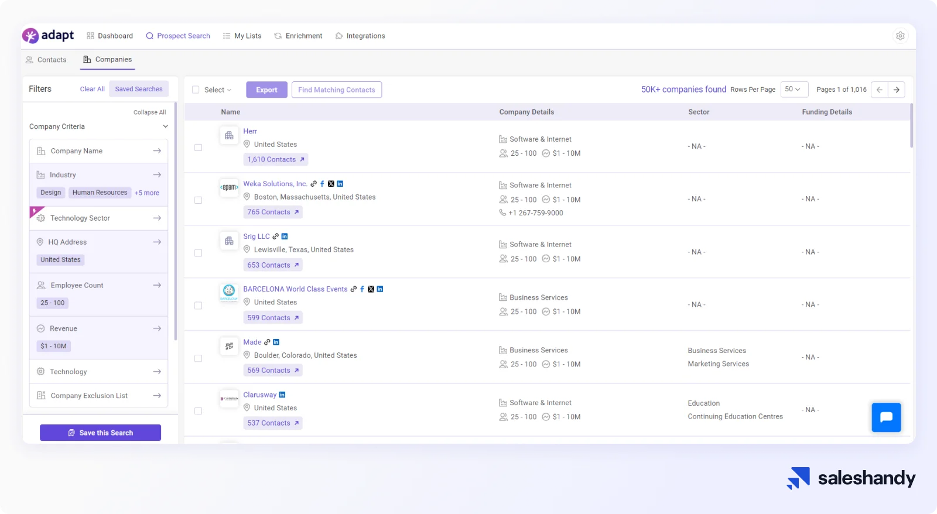Open BARCELONA World Class Events X icon

pyautogui.click(x=371, y=289)
